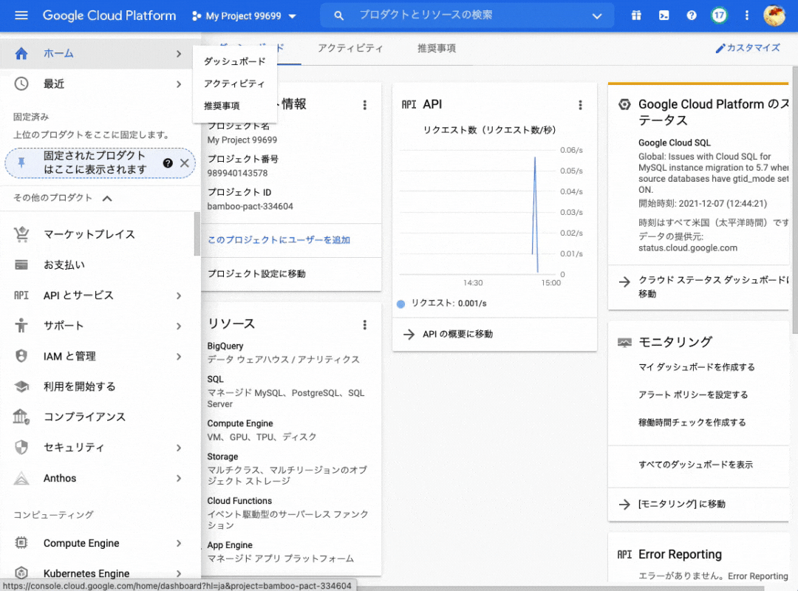Expand the Recent submenu chevron
This screenshot has height=591, width=798.
(x=179, y=84)
